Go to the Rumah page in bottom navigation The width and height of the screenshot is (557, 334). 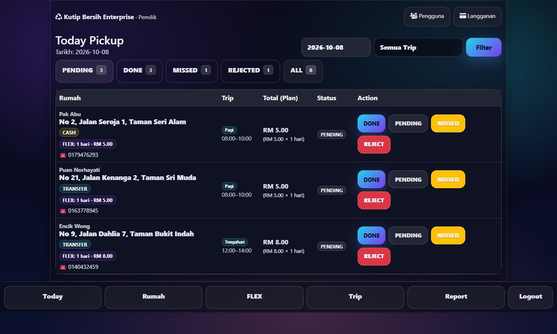153,297
